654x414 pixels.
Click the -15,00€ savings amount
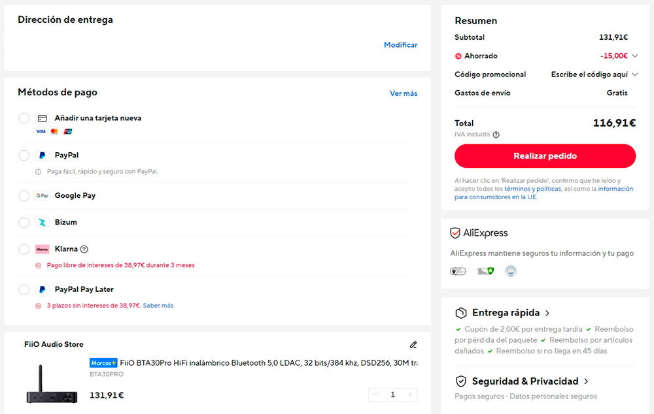[614, 56]
